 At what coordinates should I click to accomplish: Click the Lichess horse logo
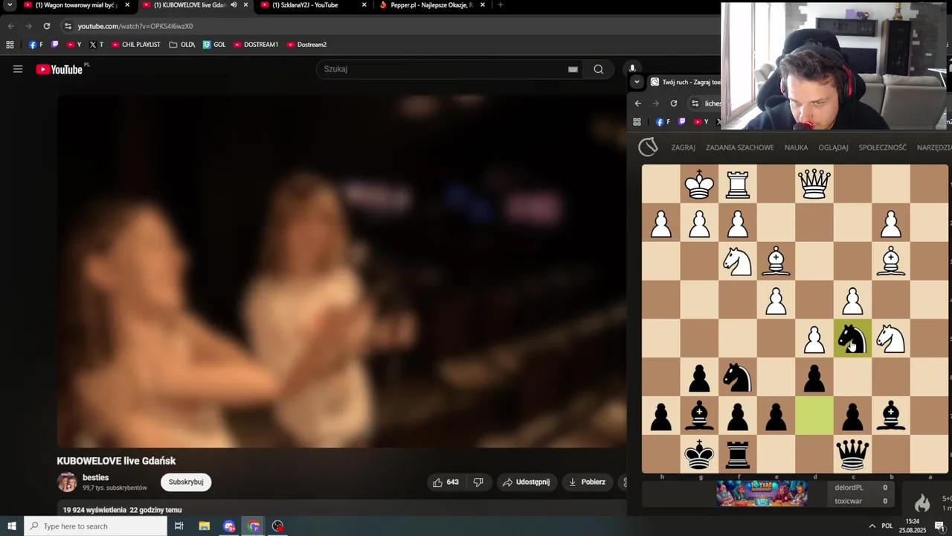point(648,147)
